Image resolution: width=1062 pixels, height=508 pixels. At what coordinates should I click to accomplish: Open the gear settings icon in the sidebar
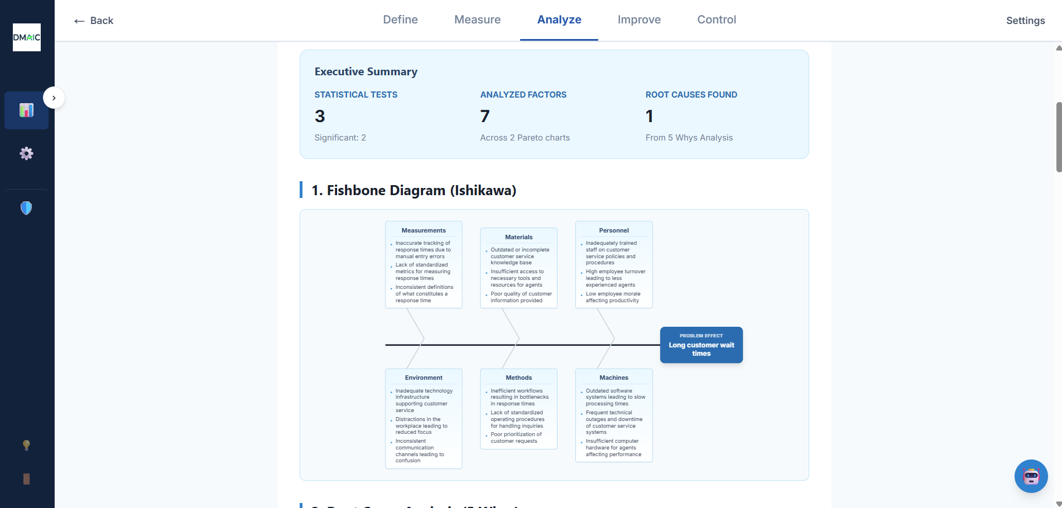[26, 153]
